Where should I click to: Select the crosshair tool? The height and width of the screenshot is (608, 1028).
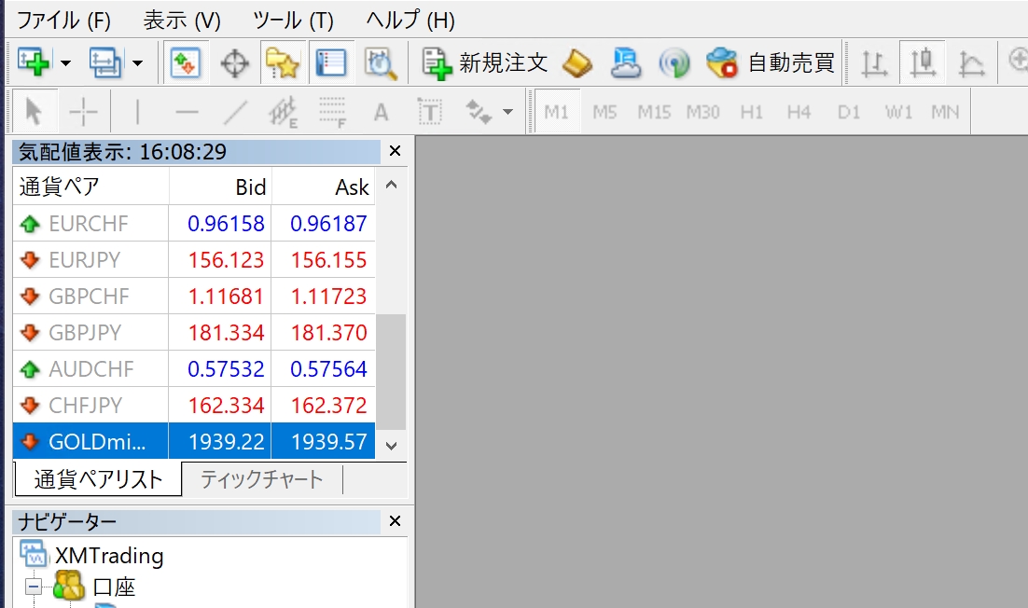pyautogui.click(x=83, y=112)
